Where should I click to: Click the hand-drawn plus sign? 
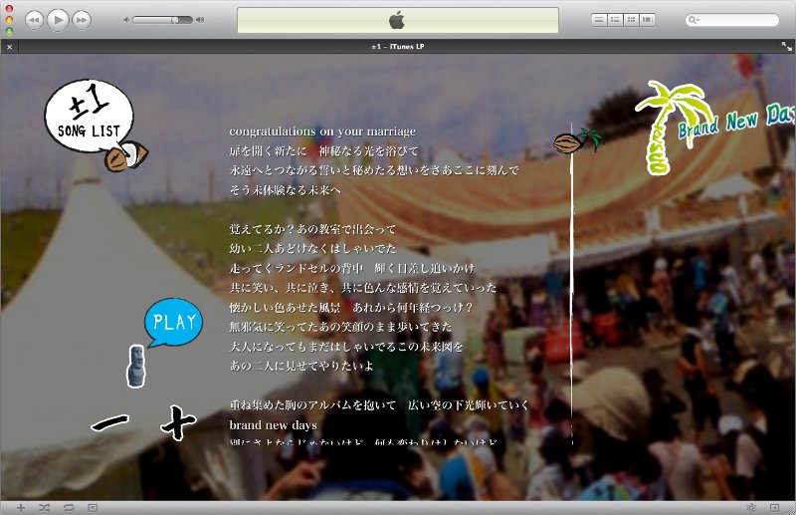pos(177,422)
